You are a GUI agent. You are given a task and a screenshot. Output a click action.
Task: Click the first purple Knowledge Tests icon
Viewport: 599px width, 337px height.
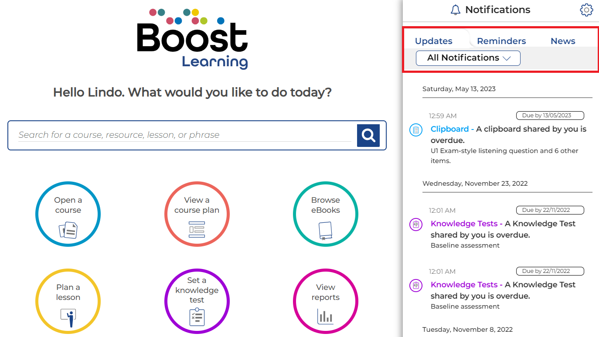coord(416,224)
